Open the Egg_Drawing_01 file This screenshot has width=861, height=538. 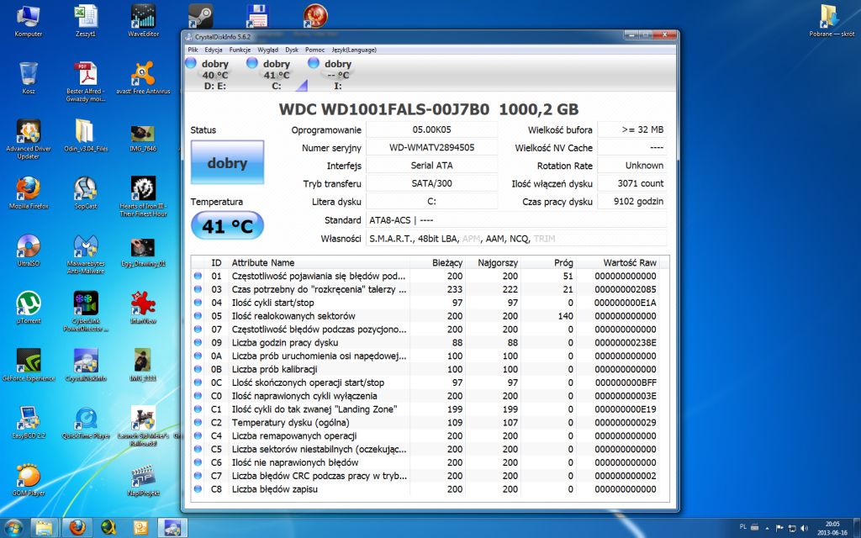[143, 252]
